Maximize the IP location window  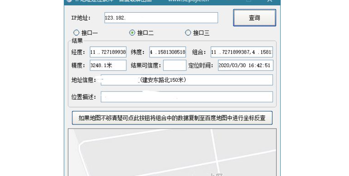tap(249, 1)
